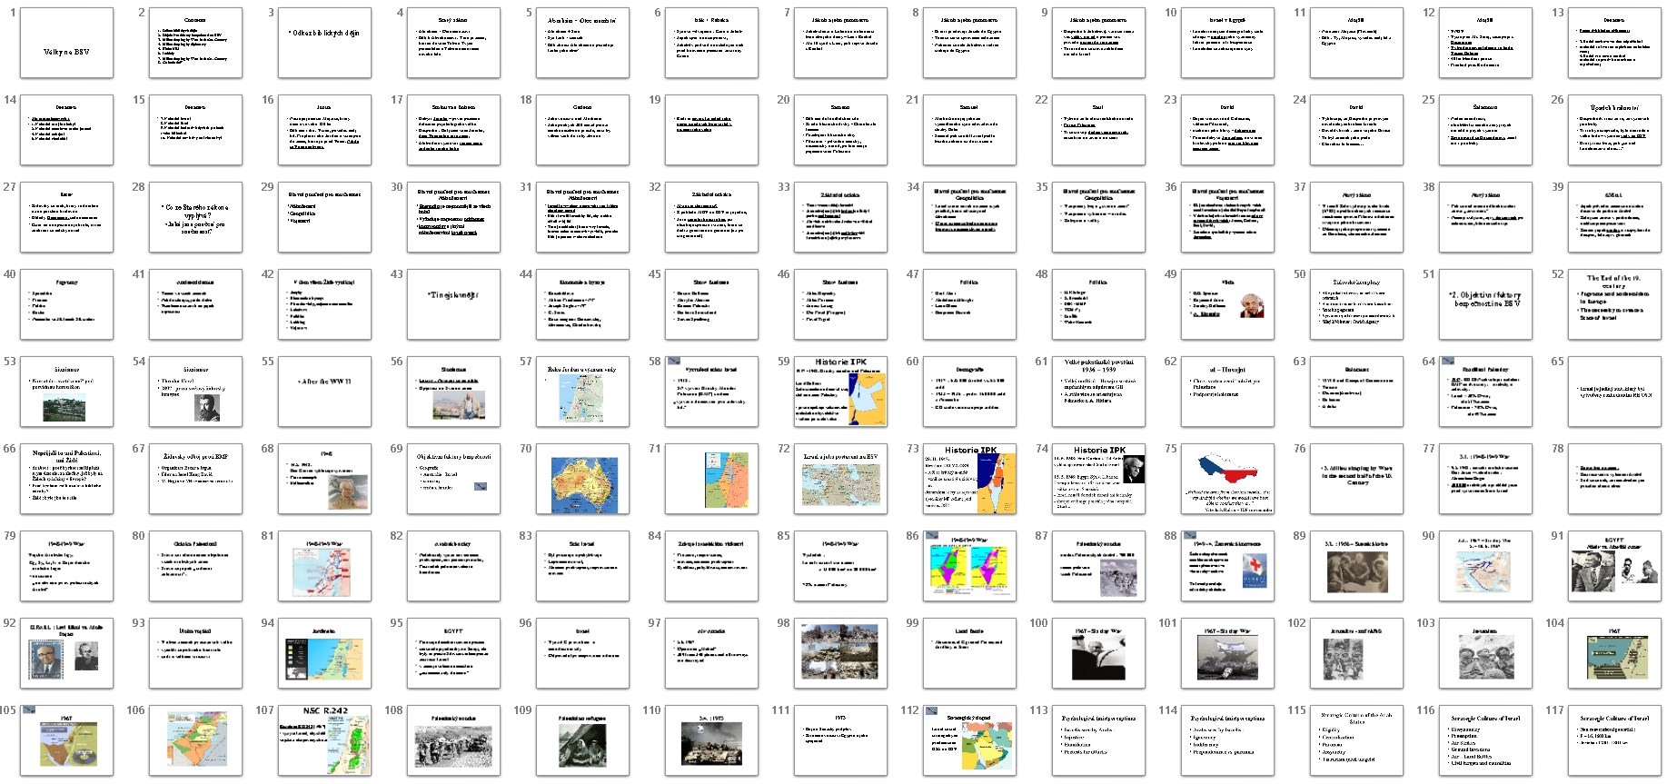Select slide 94 with the Jordan map
Screen dimensions: 1667x784
(324, 653)
